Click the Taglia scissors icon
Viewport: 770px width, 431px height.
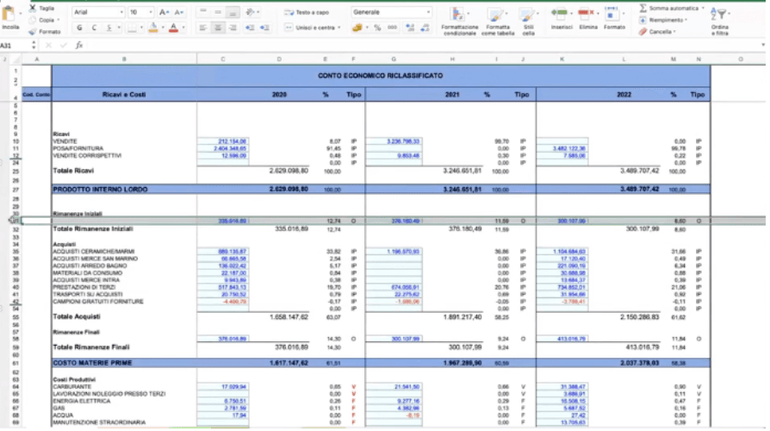pyautogui.click(x=33, y=7)
